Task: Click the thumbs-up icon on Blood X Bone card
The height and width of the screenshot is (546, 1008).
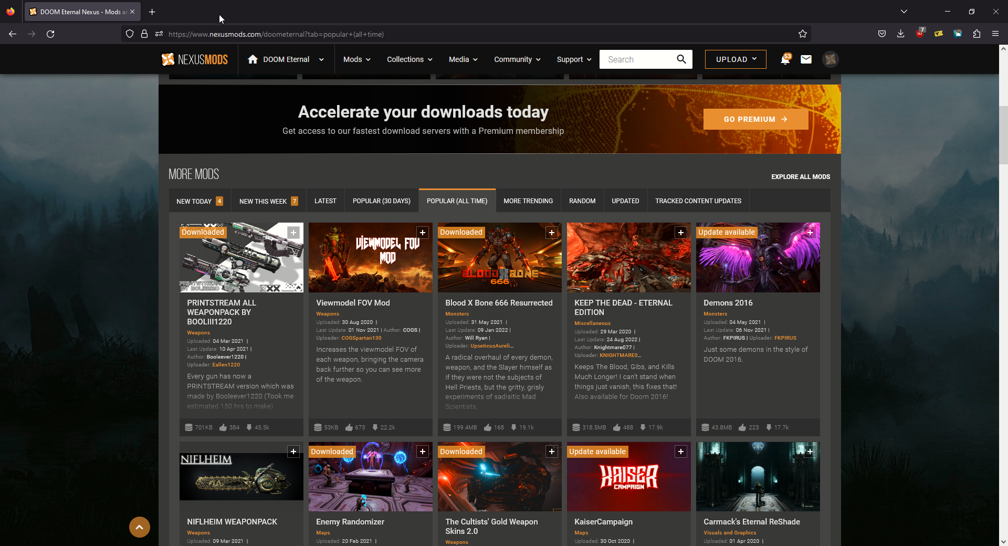Action: coord(488,427)
